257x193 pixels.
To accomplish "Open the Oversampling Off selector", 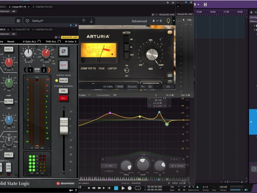I will coord(115,95).
